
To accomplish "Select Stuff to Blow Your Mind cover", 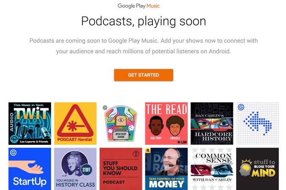I will pyautogui.click(x=257, y=169).
